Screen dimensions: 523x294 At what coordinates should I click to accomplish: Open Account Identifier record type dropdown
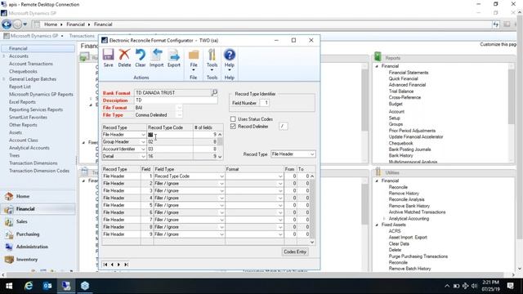click(x=144, y=149)
